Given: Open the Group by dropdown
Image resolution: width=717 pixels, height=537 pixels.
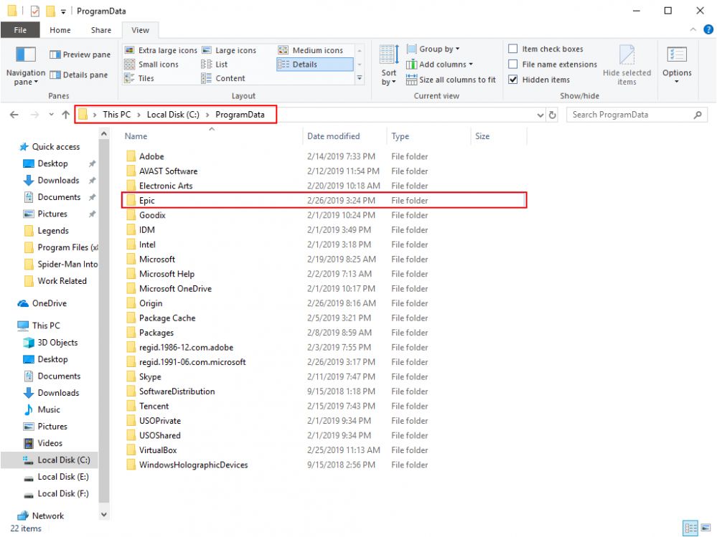Looking at the screenshot, I should 433,49.
